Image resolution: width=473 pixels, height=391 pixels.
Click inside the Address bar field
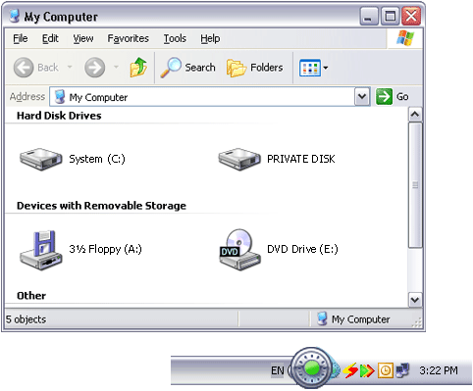tap(209, 97)
